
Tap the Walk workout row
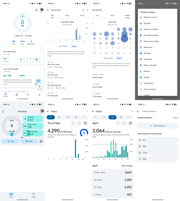click(158, 159)
